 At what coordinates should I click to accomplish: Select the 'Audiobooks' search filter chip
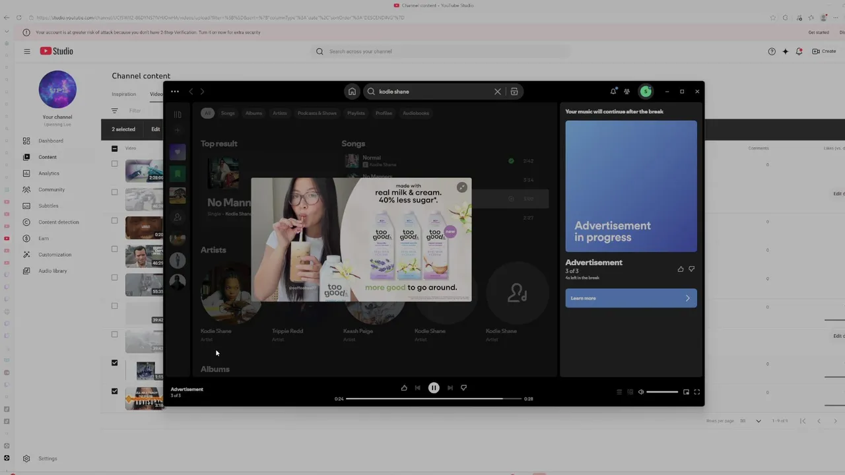416,113
